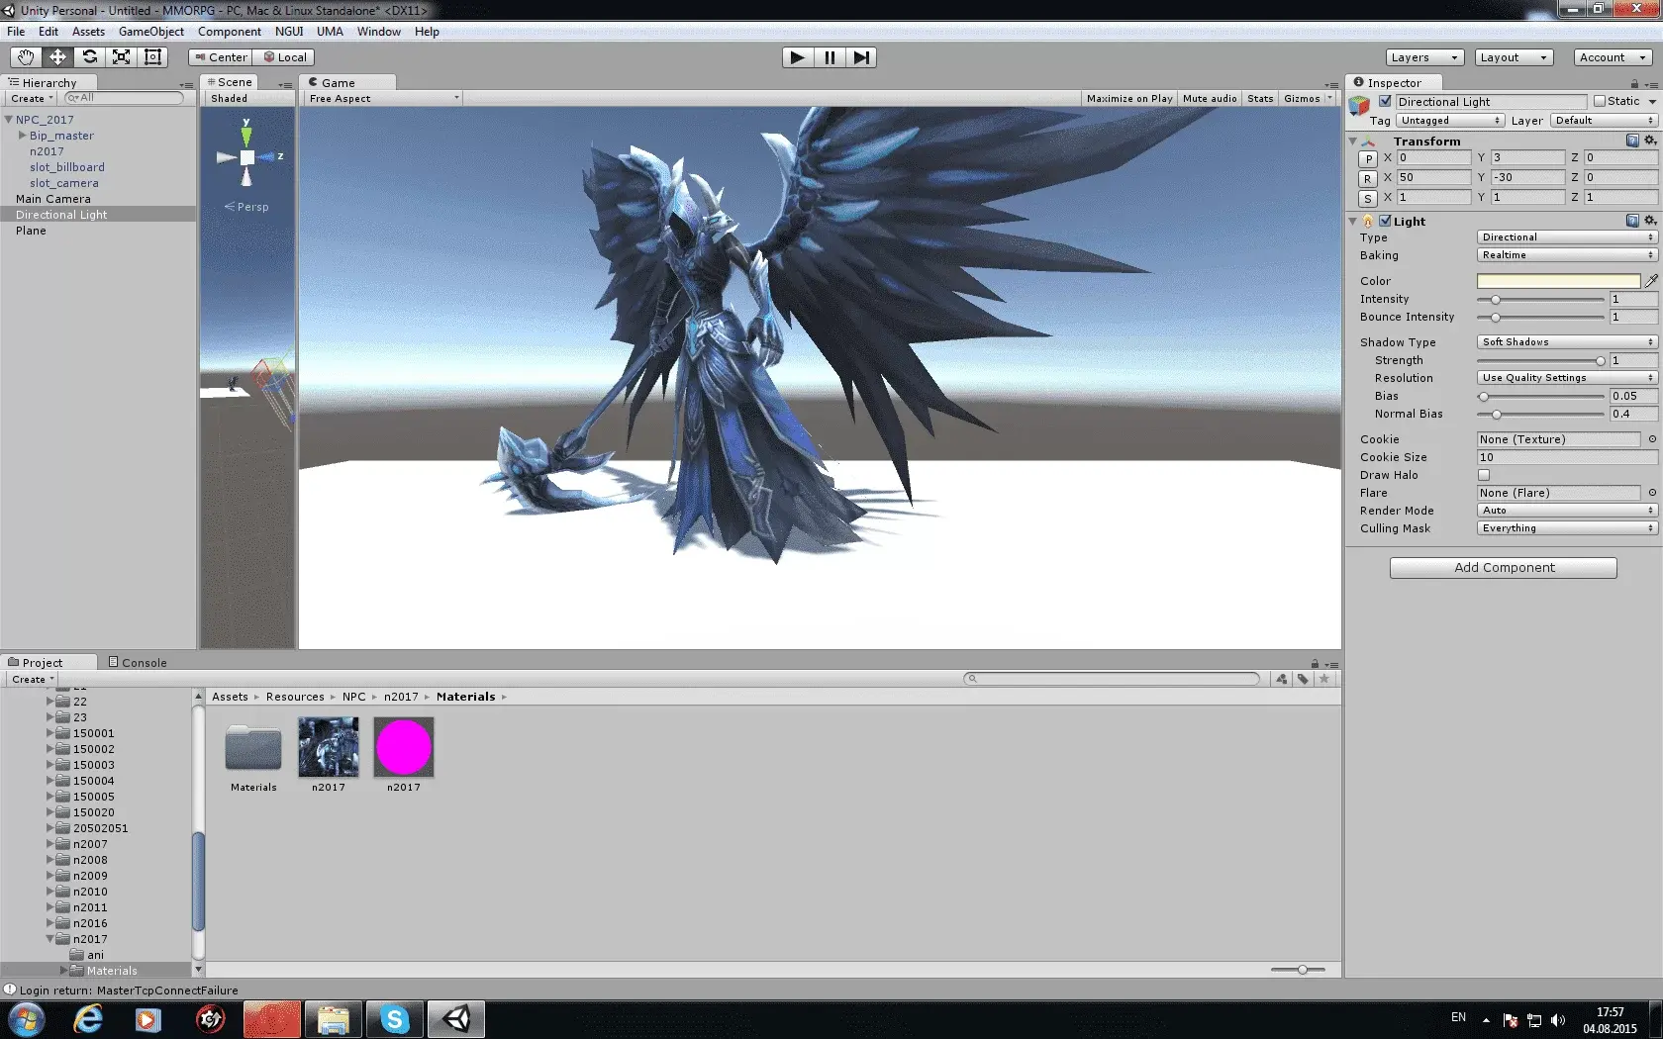Open Transform component help reference

coord(1632,141)
